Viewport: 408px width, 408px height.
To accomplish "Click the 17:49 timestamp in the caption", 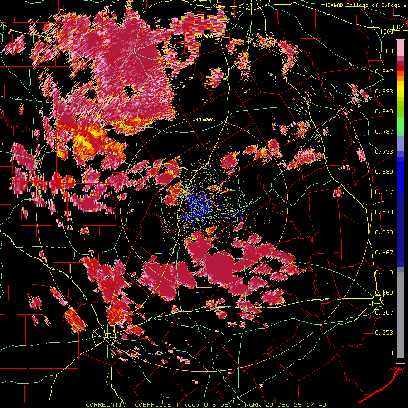I will point(316,405).
